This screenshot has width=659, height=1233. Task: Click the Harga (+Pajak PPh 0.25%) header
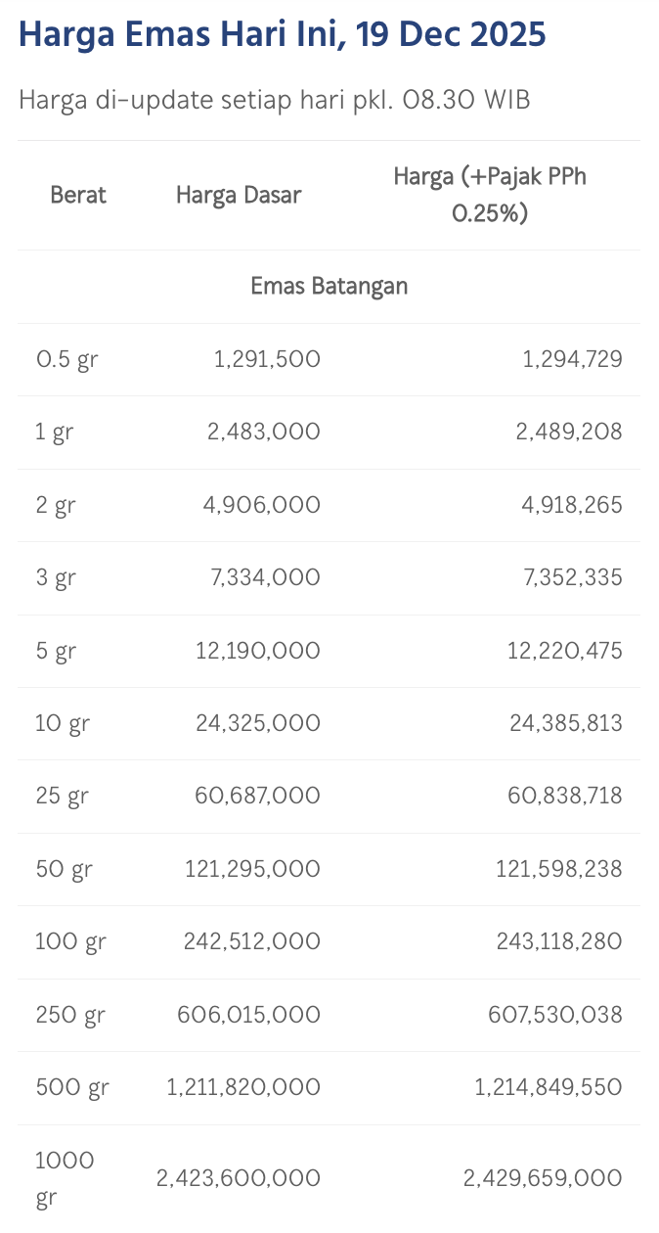(490, 195)
